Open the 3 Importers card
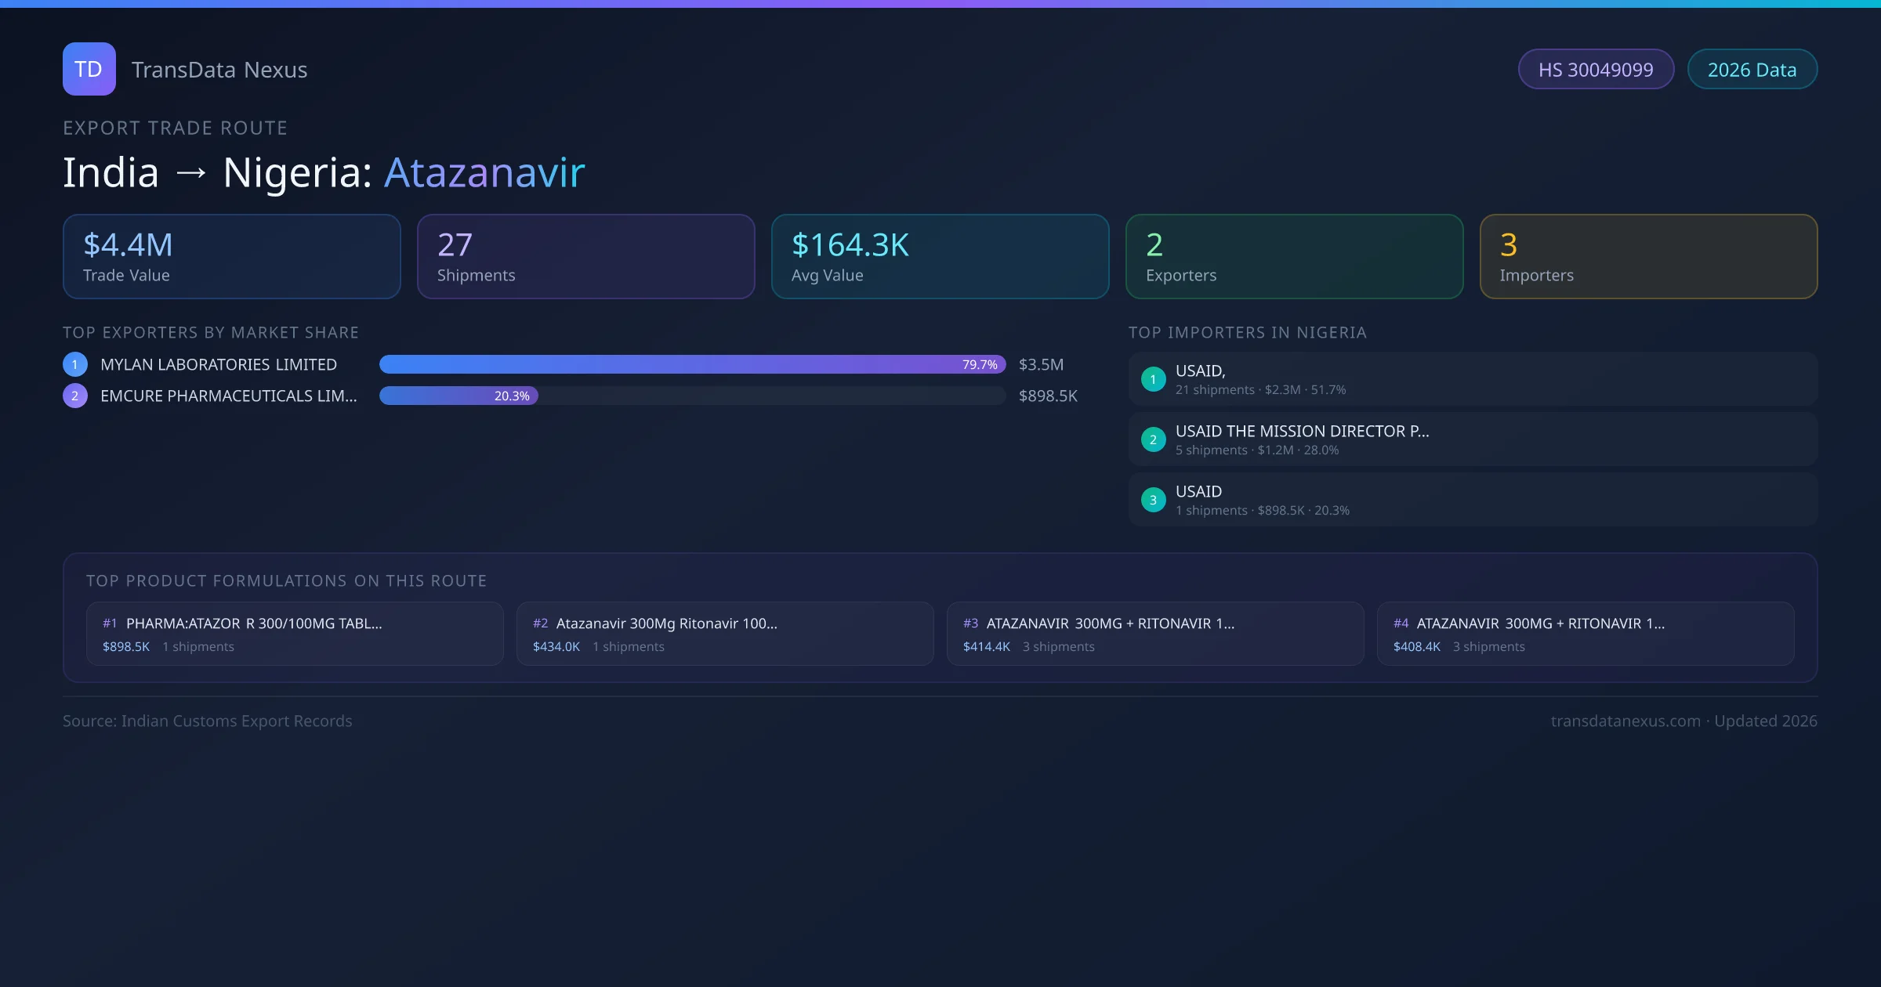The height and width of the screenshot is (987, 1881). (1648, 256)
